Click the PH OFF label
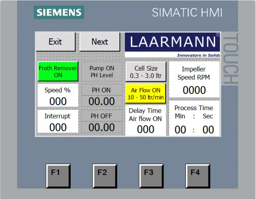Image resolution: width=256 pixels, height=199 pixels. [x=101, y=116]
